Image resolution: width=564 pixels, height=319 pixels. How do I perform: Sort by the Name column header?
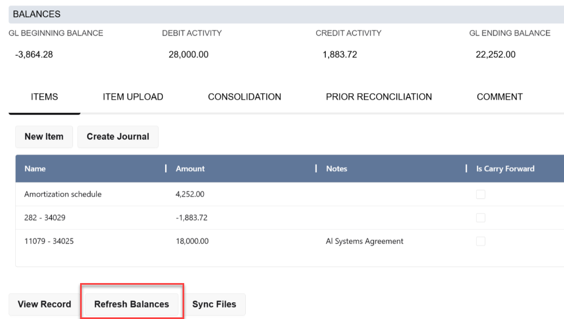click(x=35, y=169)
